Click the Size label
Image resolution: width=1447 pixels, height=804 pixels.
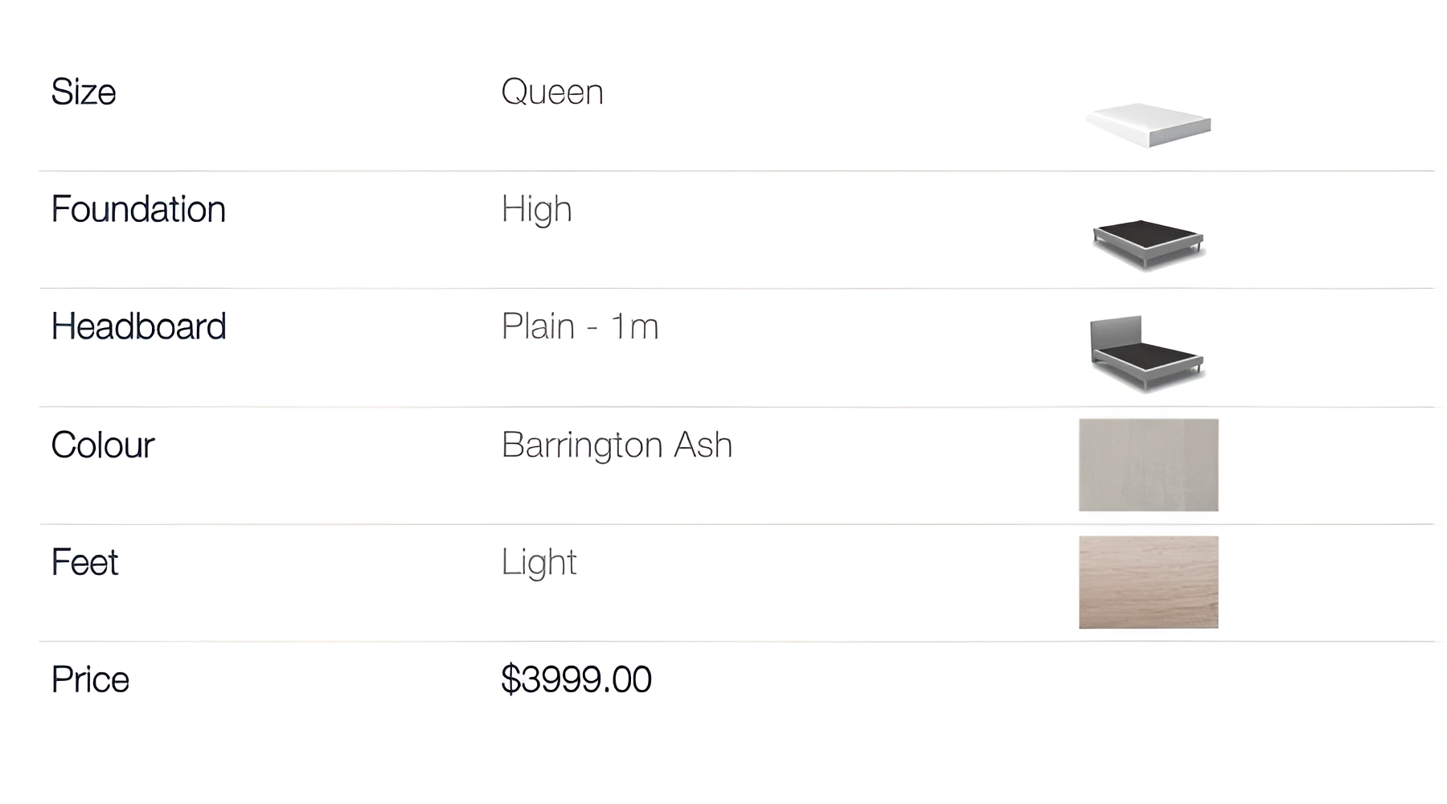[84, 92]
